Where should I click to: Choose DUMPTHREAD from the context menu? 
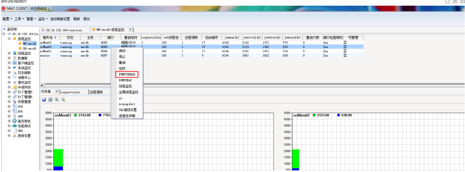tap(127, 74)
